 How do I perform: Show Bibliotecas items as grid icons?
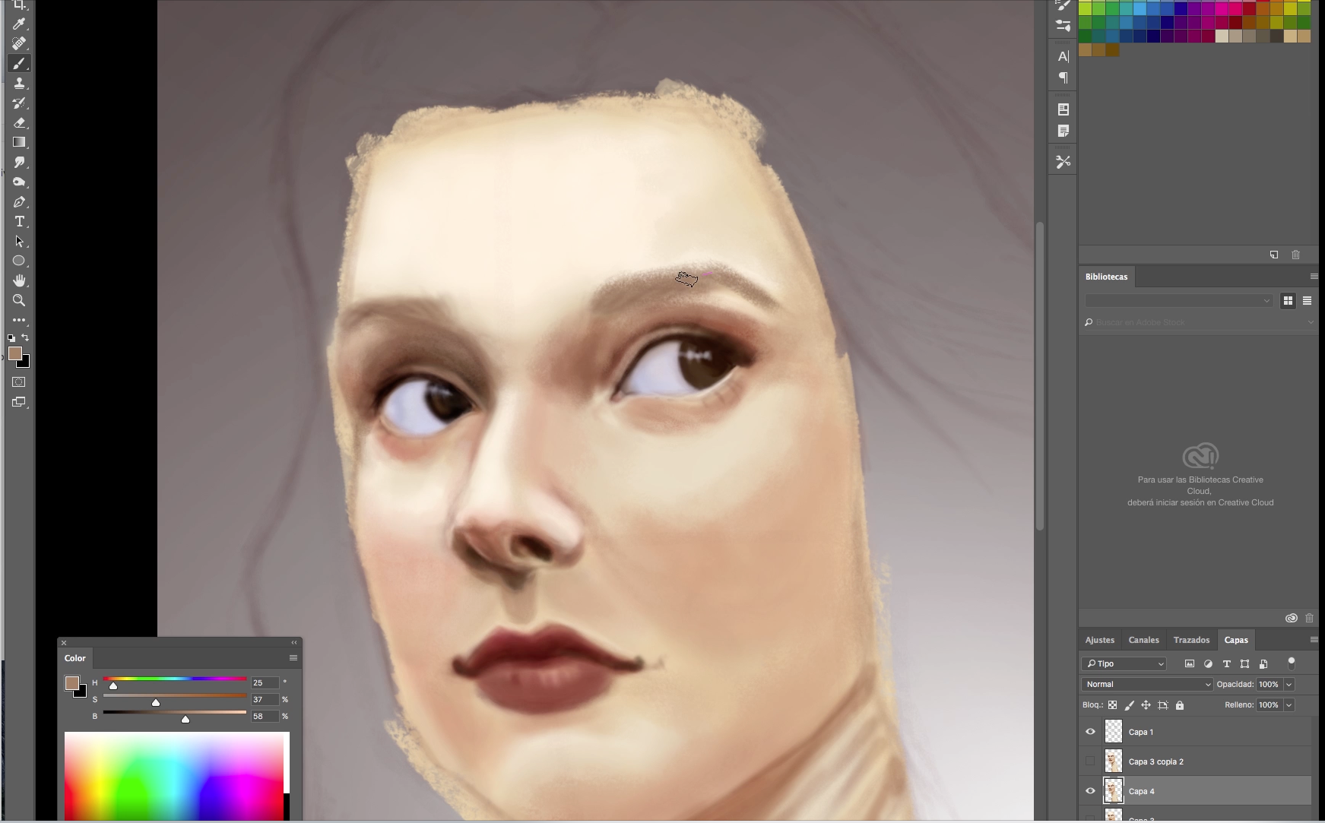(1288, 301)
